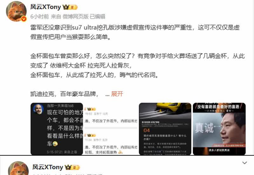This screenshot has width=254, height=175.
Task: Click the orange verified V badge
Action: tap(24, 19)
